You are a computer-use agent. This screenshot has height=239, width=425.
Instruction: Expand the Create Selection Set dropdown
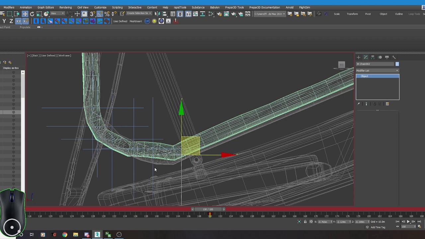(139, 13)
